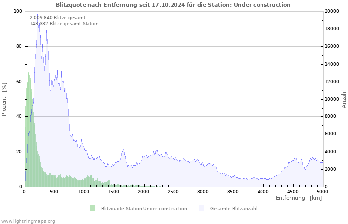This screenshot has height=224, width=348.
Task: Click the 60 label on the percent axis
Action: pos(19,82)
